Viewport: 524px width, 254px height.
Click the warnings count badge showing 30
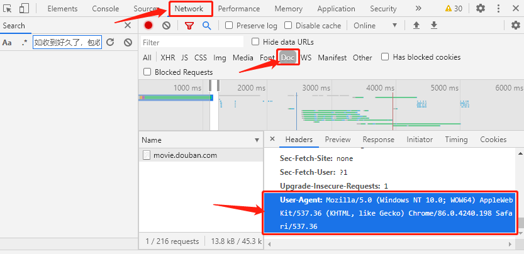point(454,9)
